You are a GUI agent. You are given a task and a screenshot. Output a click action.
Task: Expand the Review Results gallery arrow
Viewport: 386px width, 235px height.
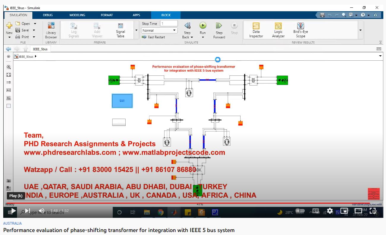(360, 30)
